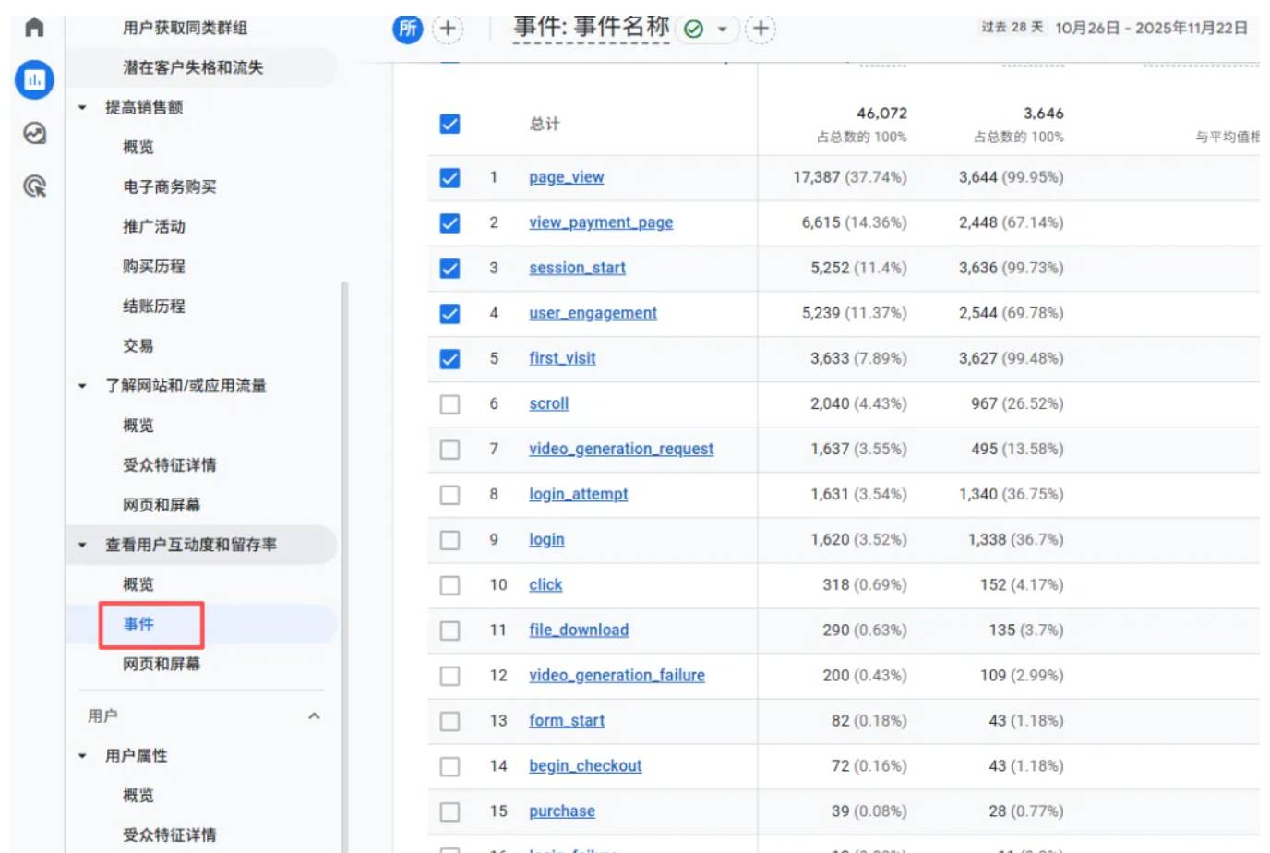Viewport: 1270px width, 853px height.
Task: Select 事件 in the sidebar
Action: [x=138, y=624]
